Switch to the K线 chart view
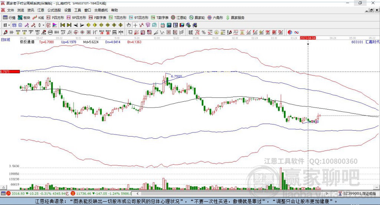380x205 pixels. (x=38, y=18)
